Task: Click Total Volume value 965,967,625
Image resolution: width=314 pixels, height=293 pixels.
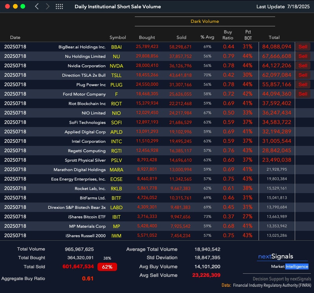Action: pyautogui.click(x=79, y=249)
